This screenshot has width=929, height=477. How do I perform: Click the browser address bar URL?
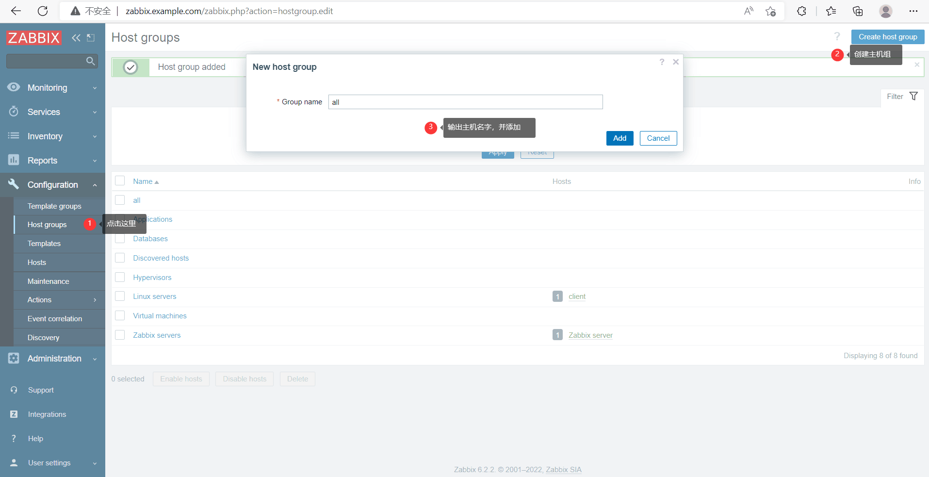point(229,11)
